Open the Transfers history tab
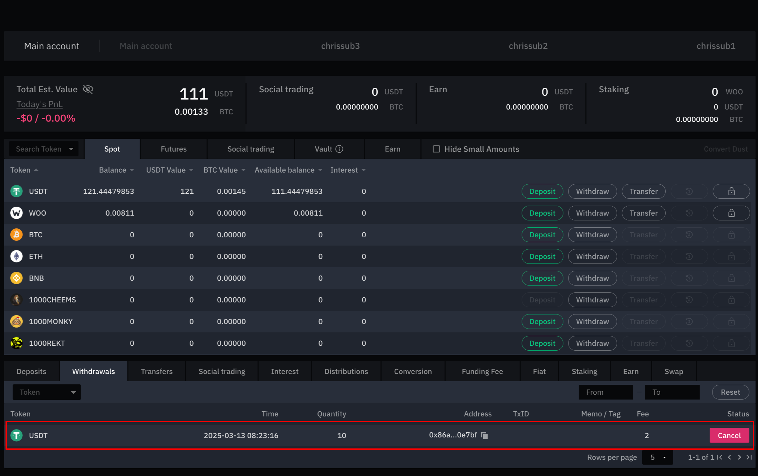Viewport: 758px width, 476px height. click(x=157, y=372)
